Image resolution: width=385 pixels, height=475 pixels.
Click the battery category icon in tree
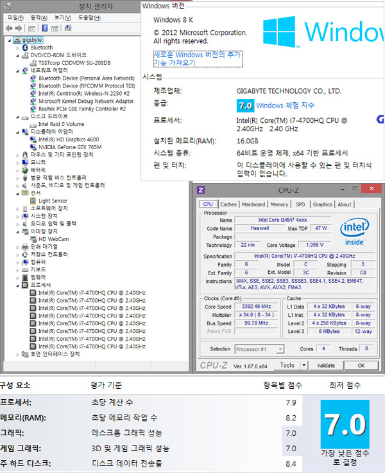pos(25,170)
